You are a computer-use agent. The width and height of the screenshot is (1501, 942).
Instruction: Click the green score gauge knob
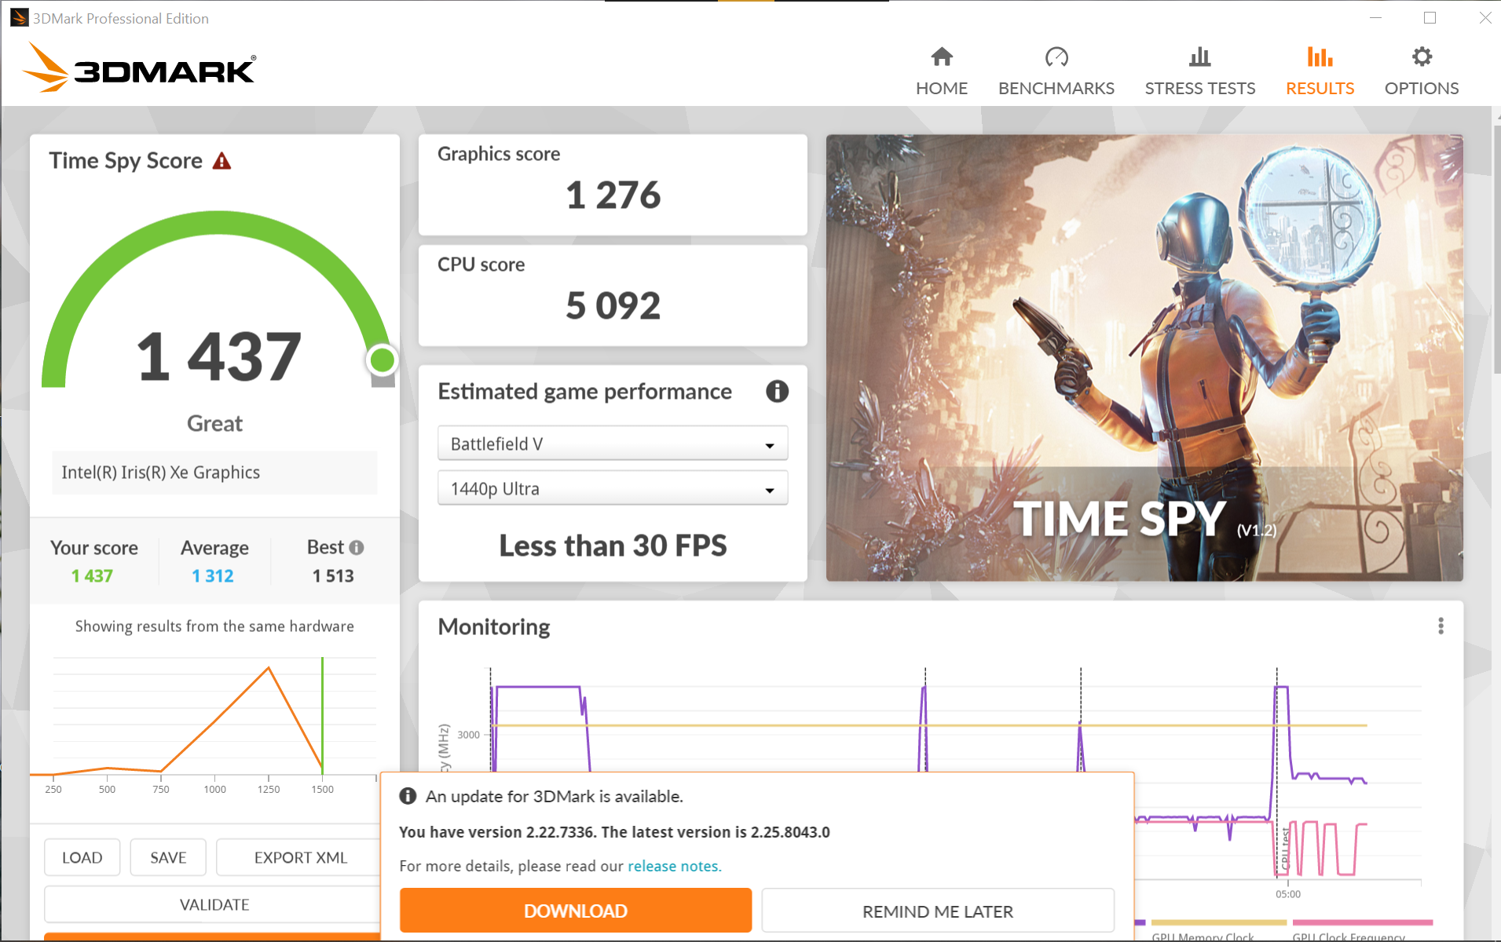[383, 360]
